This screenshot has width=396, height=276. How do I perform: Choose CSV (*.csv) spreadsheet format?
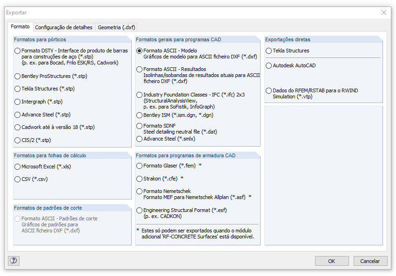click(17, 179)
